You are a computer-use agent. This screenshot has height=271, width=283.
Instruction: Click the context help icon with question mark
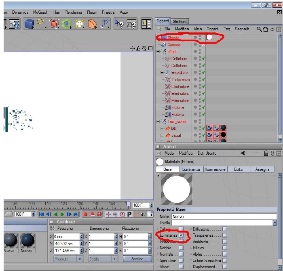pyautogui.click(x=132, y=24)
